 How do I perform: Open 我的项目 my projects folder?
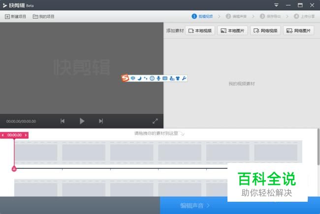[x=43, y=17]
